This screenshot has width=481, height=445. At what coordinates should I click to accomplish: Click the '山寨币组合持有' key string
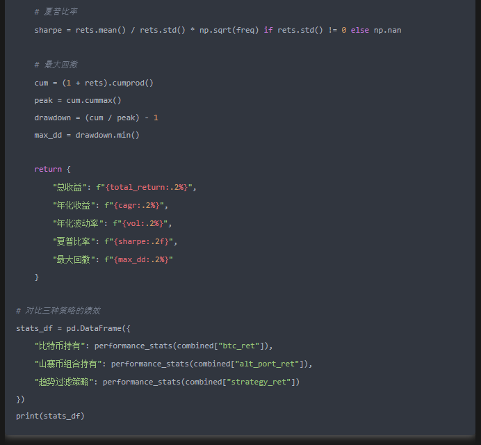pos(68,364)
